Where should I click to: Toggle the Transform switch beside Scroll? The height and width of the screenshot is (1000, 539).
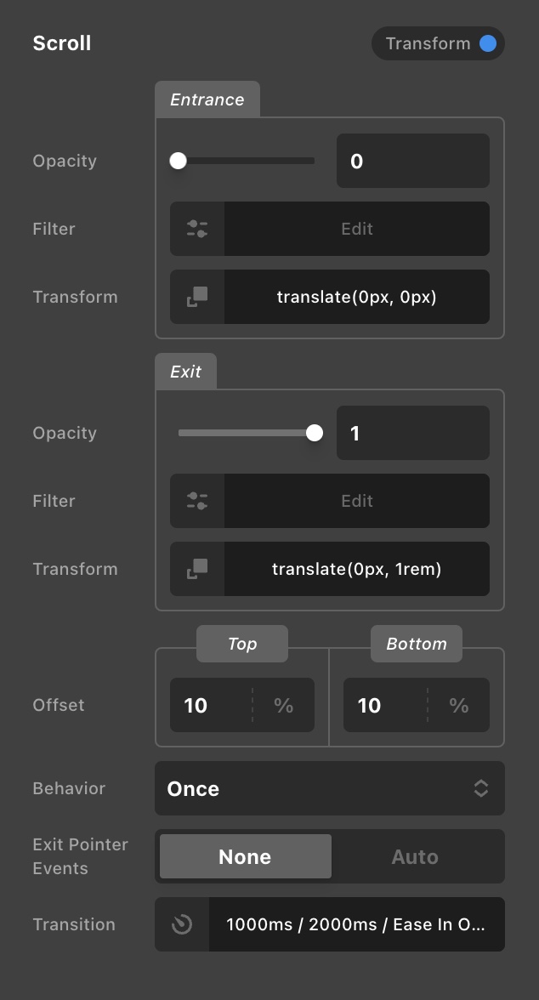tap(438, 43)
